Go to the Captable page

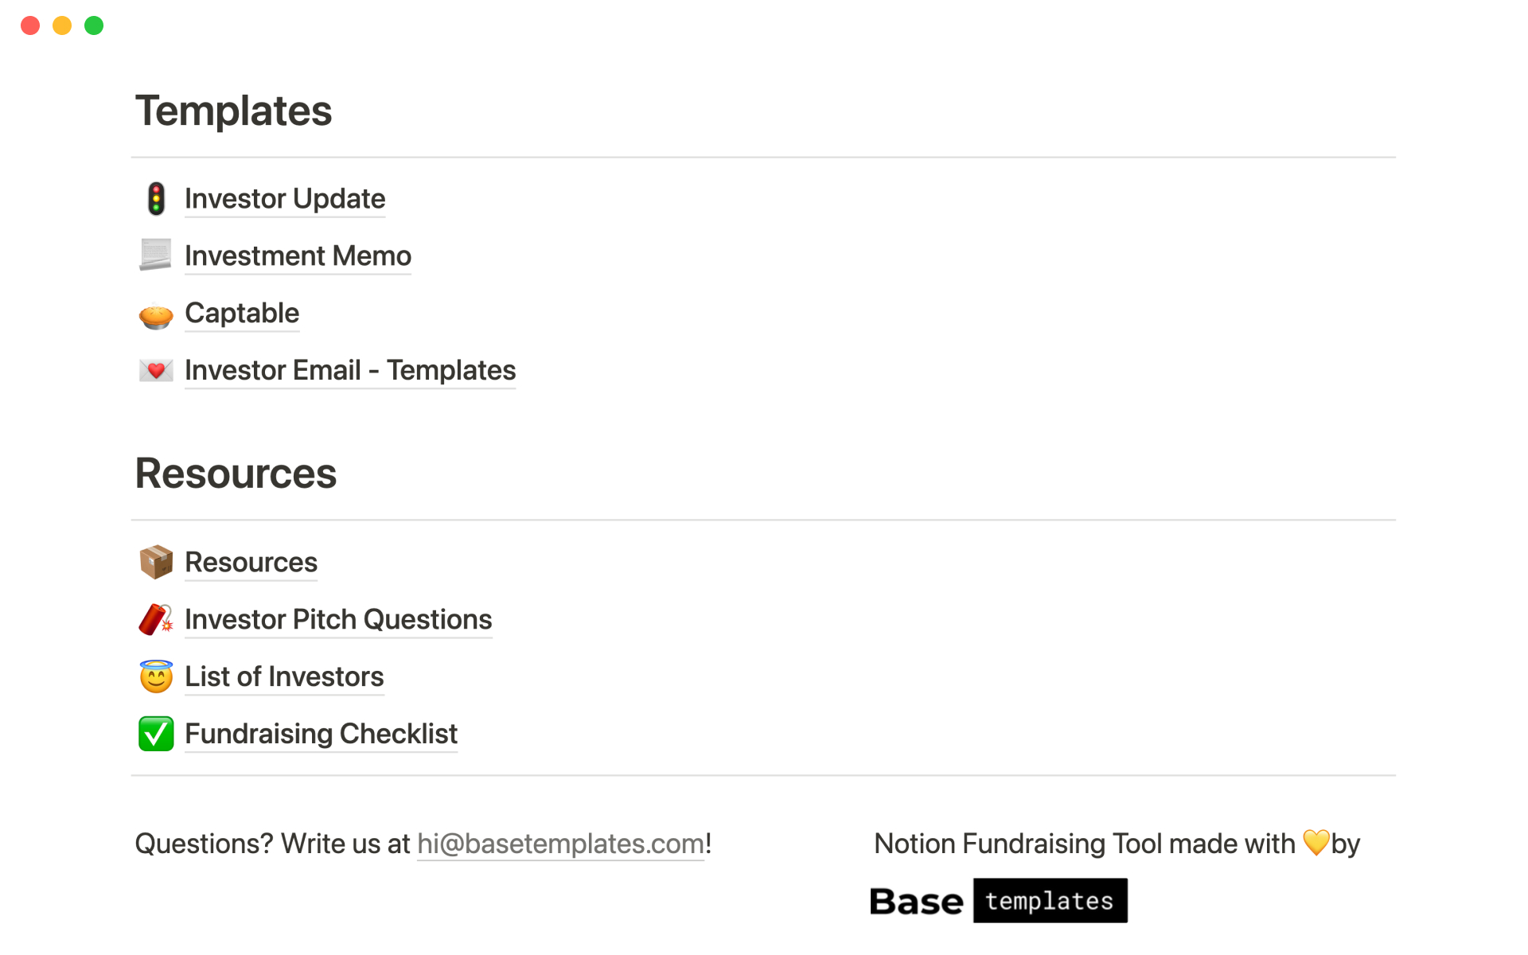(x=242, y=314)
